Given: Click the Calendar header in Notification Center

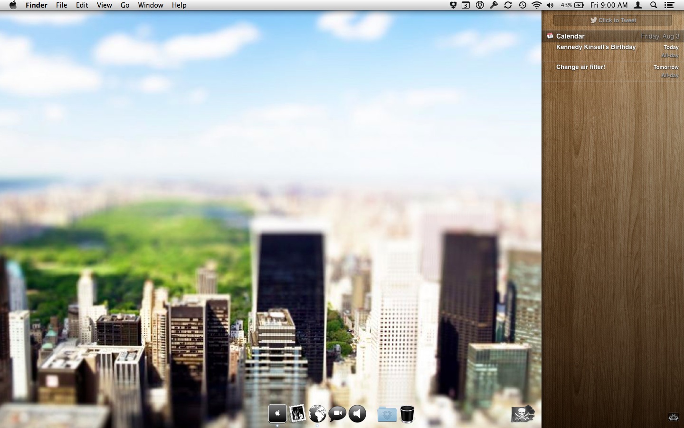Looking at the screenshot, I should pos(613,36).
